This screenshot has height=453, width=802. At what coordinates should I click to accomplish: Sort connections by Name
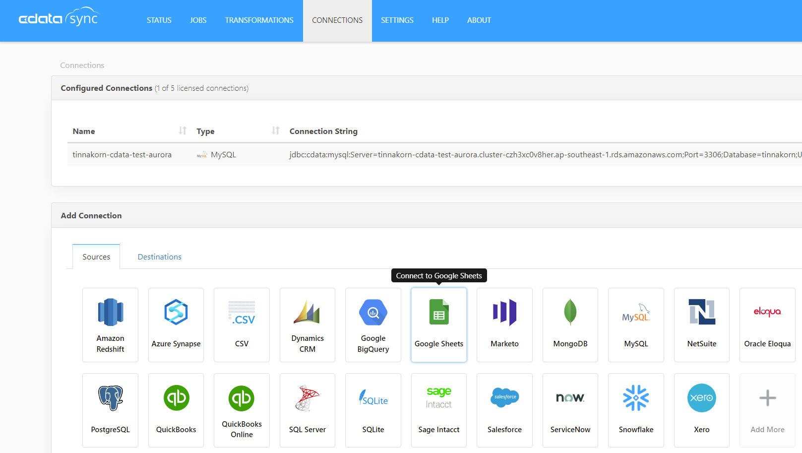(183, 130)
